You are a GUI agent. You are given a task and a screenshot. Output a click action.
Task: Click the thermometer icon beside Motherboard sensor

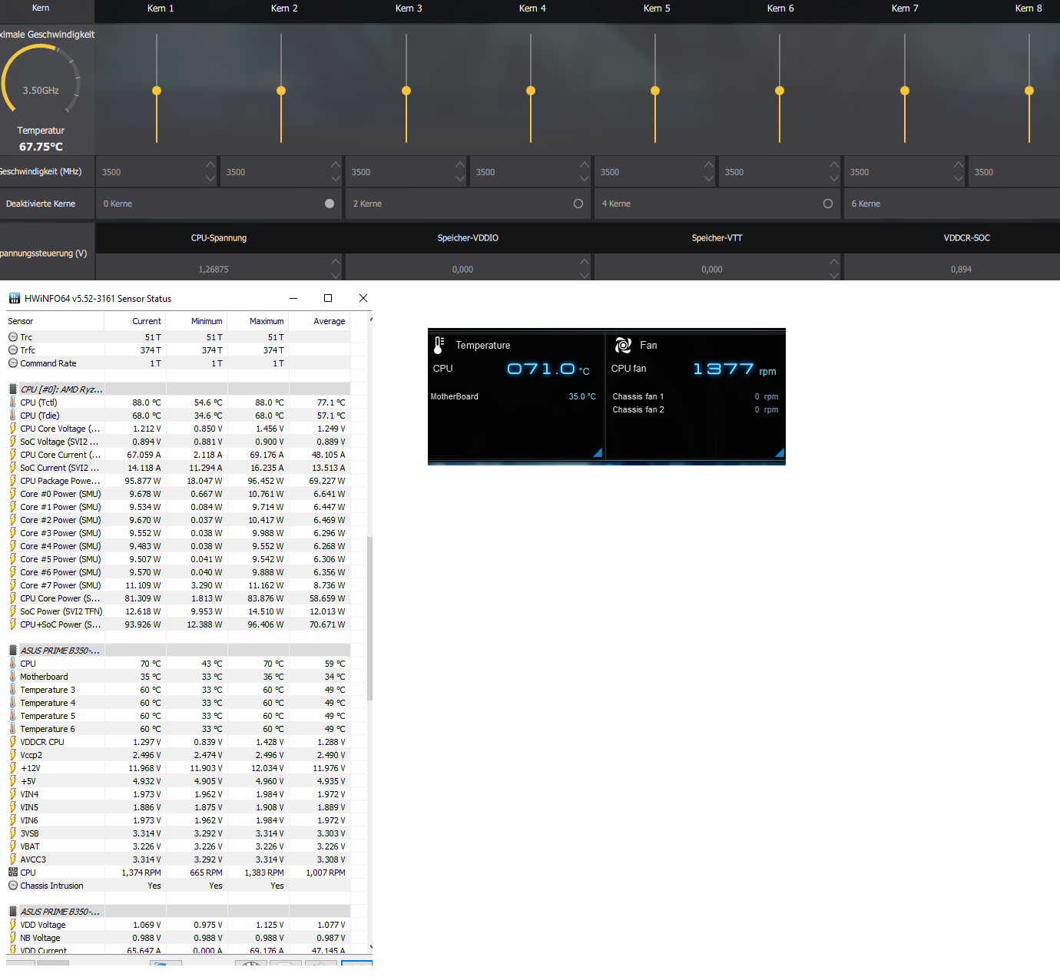[13, 677]
